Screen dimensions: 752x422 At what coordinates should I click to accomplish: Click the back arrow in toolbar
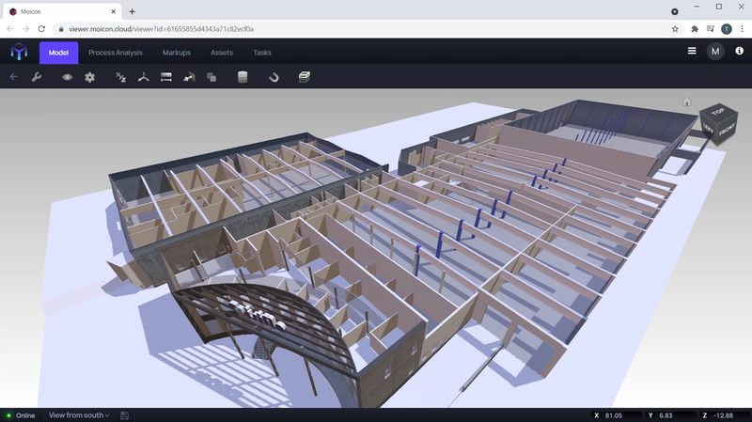click(x=13, y=77)
